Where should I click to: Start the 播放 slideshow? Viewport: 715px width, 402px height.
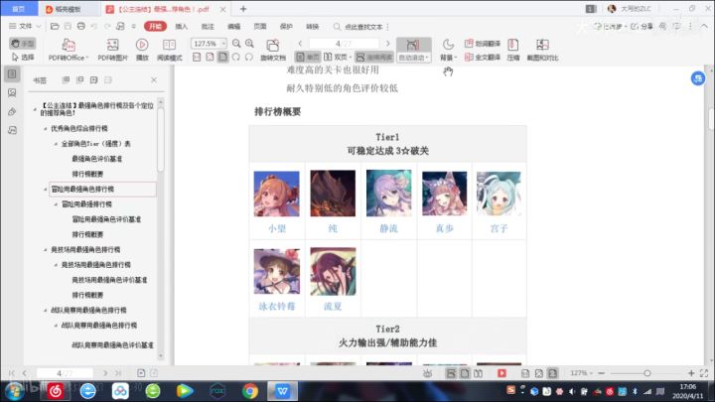pyautogui.click(x=142, y=50)
